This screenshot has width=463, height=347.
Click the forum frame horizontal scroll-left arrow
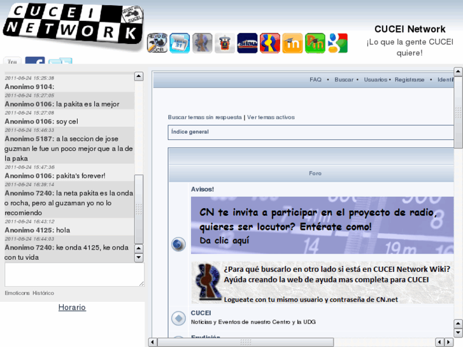coord(152,343)
